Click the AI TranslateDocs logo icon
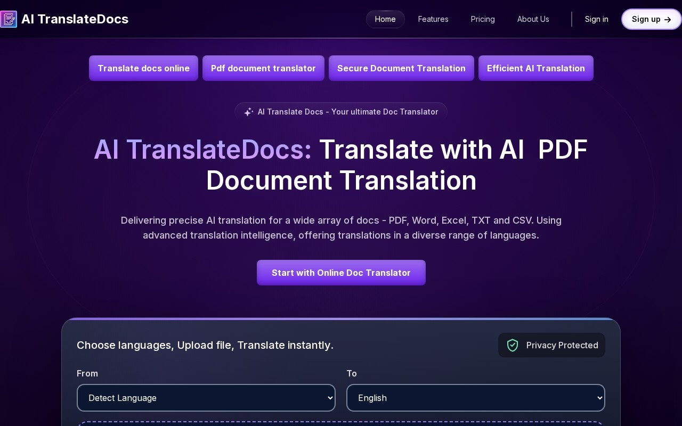This screenshot has height=426, width=682. (x=9, y=19)
